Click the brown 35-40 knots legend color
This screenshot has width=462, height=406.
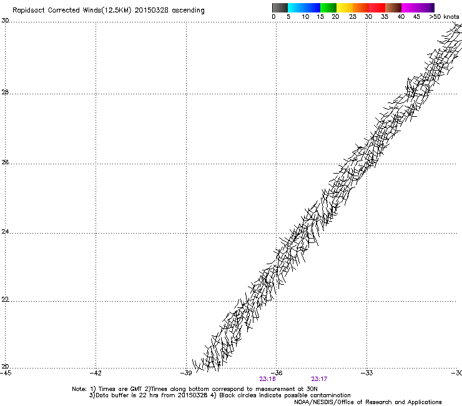pyautogui.click(x=393, y=7)
